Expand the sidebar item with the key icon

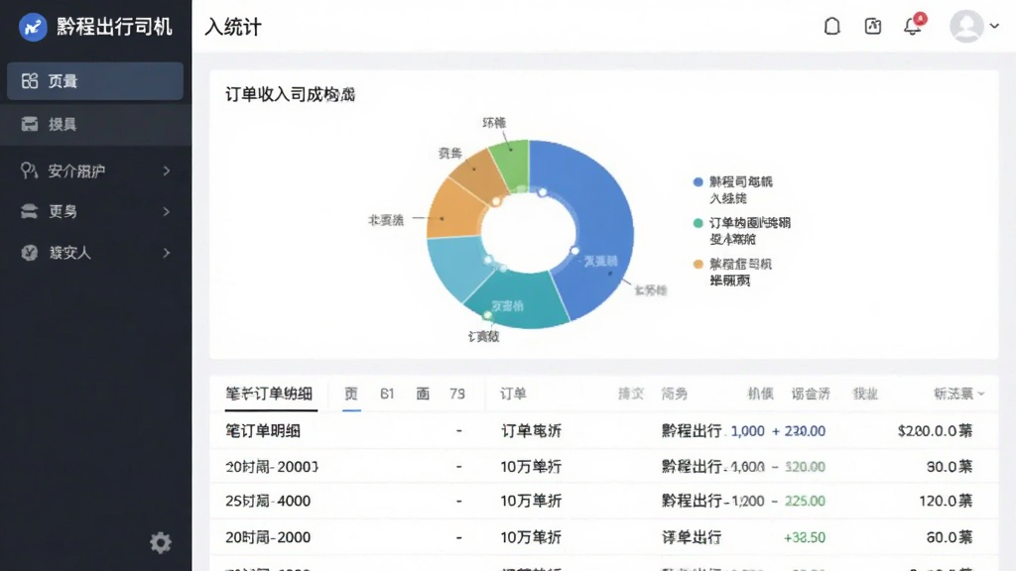167,171
